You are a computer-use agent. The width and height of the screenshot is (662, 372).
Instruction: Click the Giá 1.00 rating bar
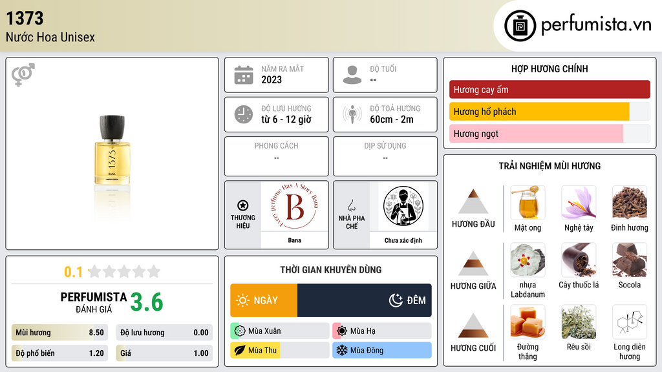[164, 353]
